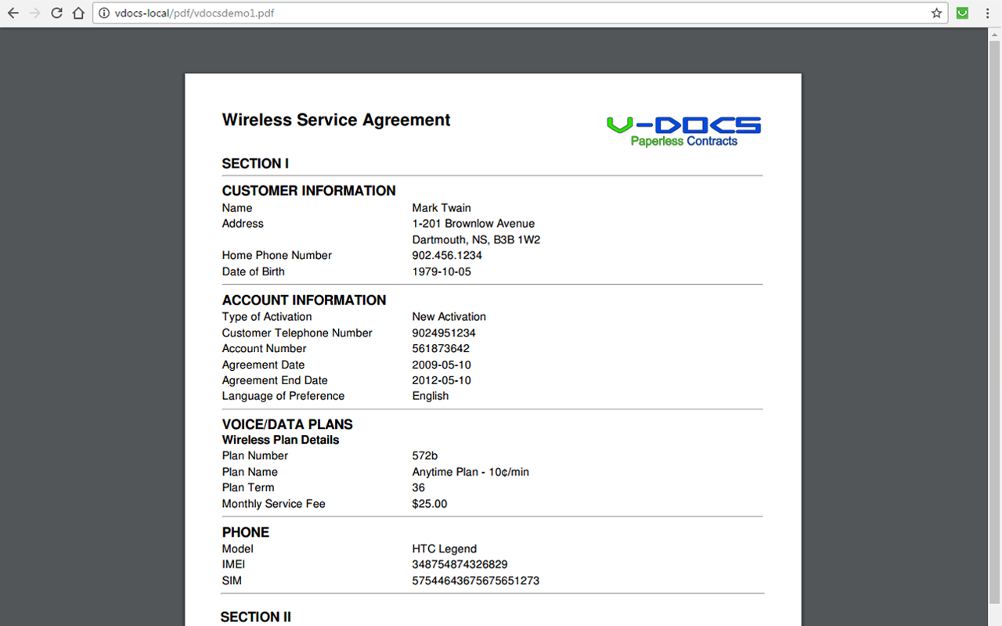Reload the PDF with the refresh icon
The image size is (1002, 626).
coord(56,13)
